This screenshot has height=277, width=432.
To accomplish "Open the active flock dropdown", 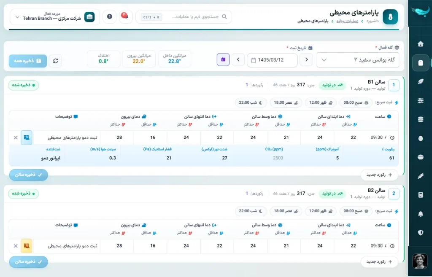I will (358, 60).
